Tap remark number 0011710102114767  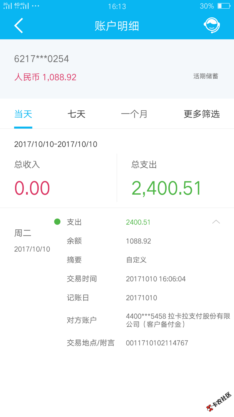point(157,343)
